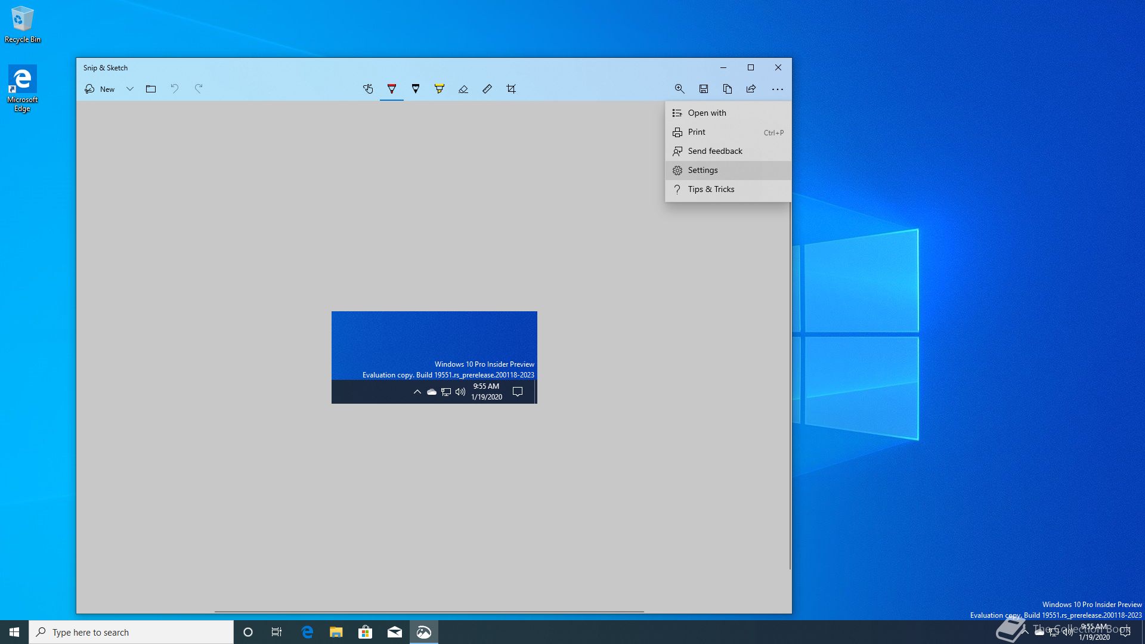
Task: Toggle the Ruler tool
Action: coord(487,89)
